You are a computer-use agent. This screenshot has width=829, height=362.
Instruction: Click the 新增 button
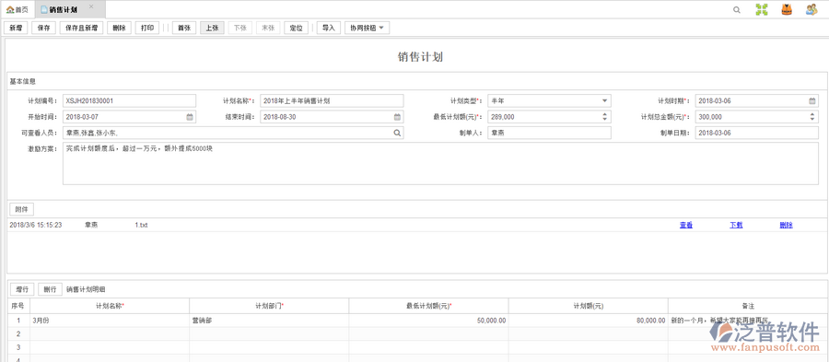pyautogui.click(x=16, y=28)
